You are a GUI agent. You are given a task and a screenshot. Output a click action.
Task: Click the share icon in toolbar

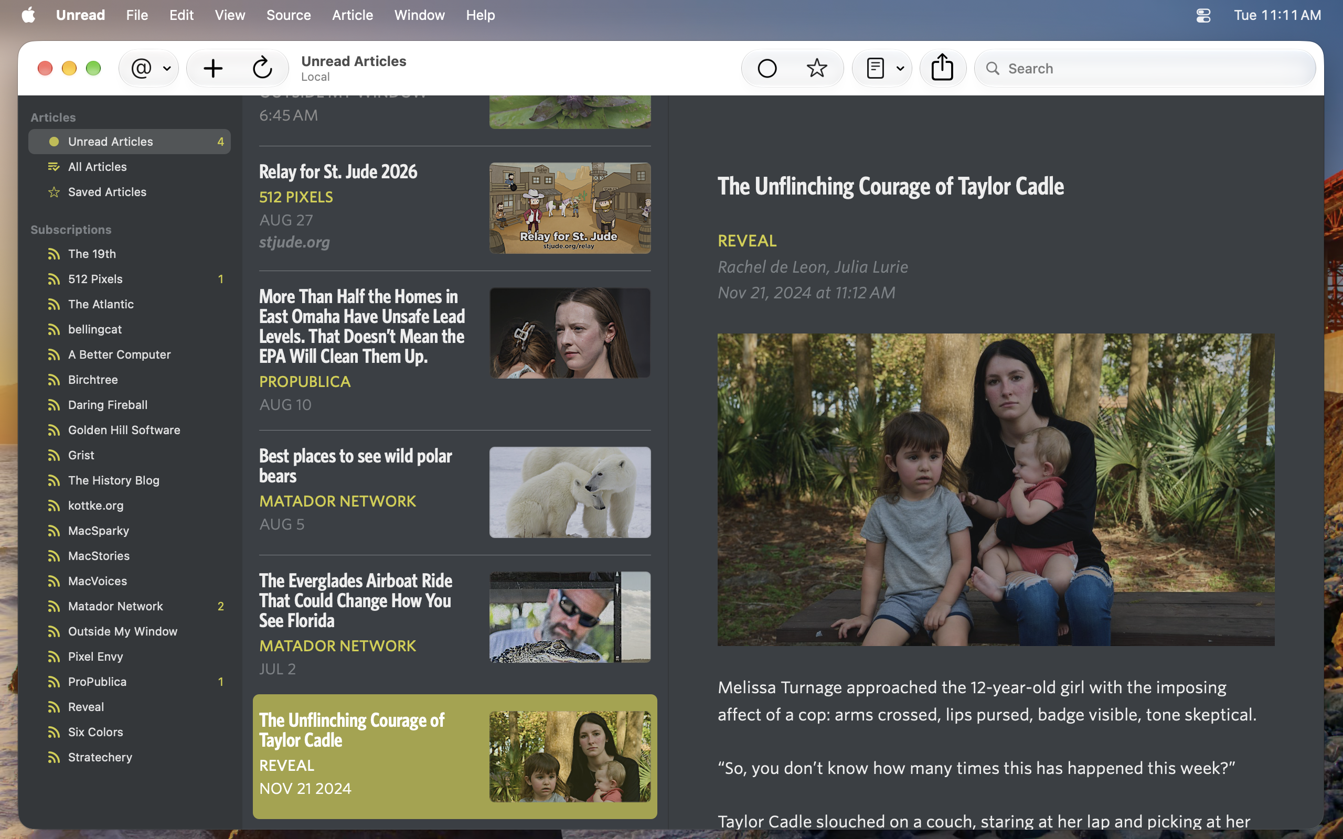(x=942, y=68)
